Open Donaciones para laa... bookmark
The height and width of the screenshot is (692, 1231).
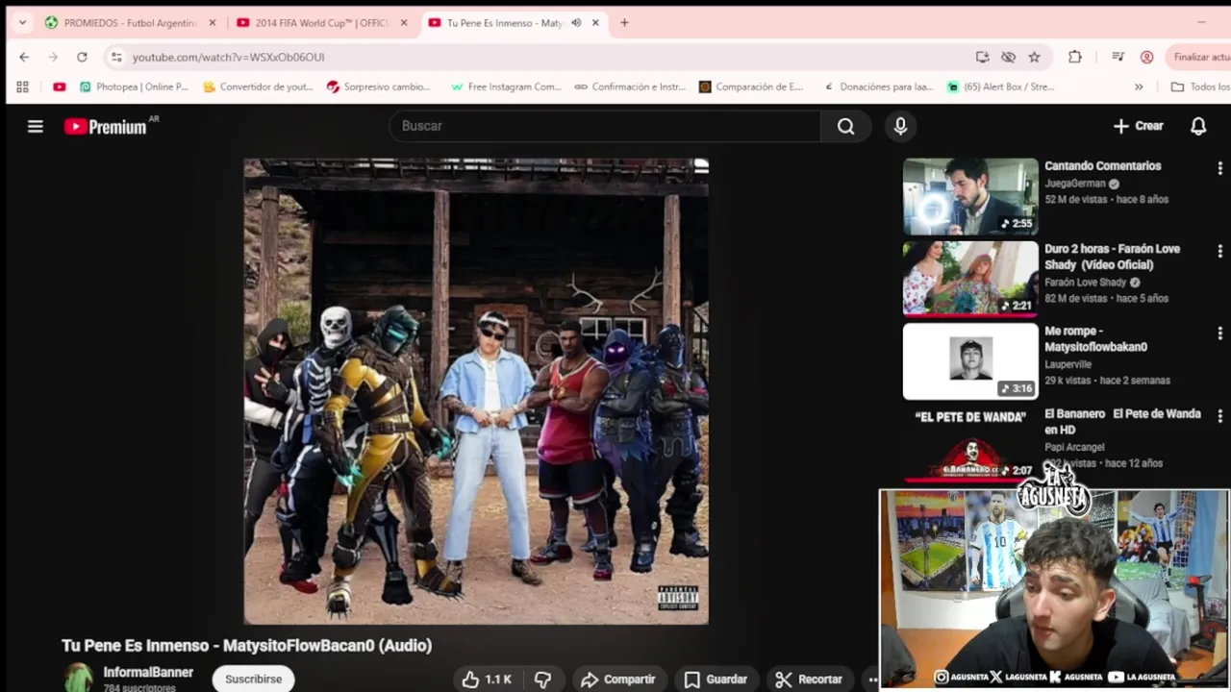click(878, 86)
